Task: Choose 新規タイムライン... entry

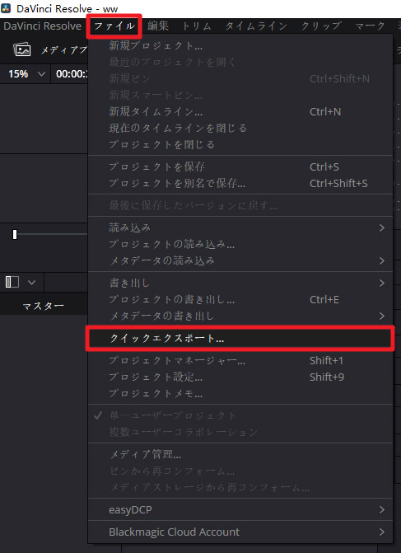Action: coord(240,112)
